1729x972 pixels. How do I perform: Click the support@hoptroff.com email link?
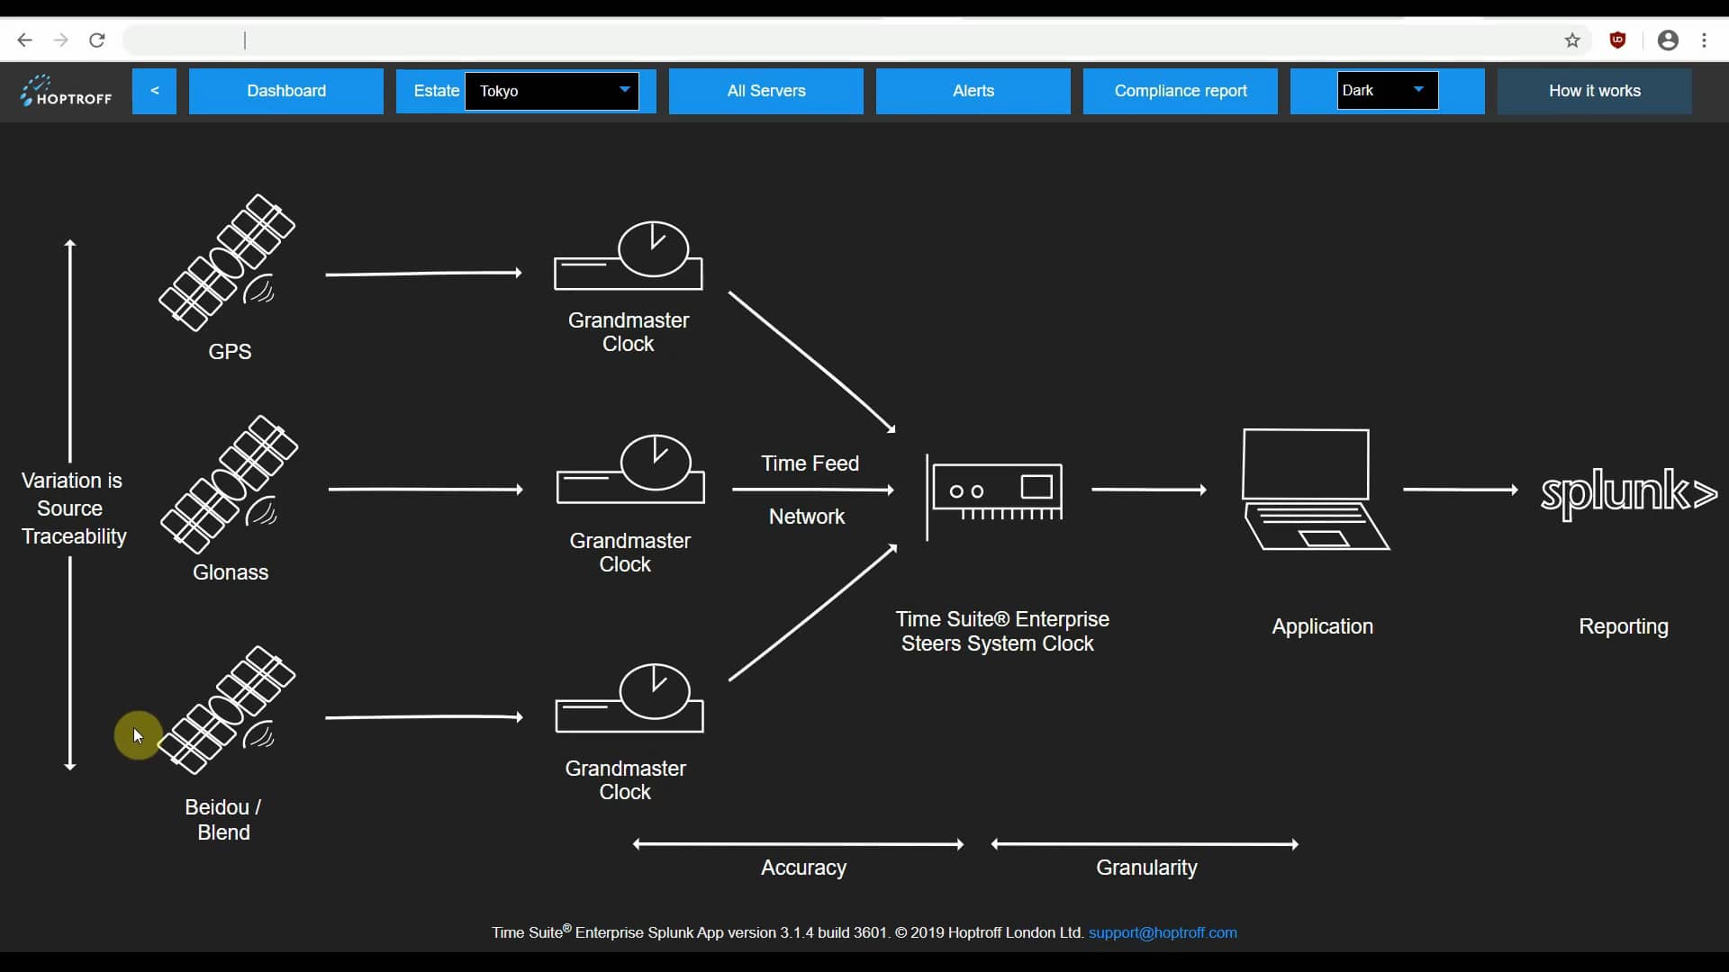tap(1163, 932)
